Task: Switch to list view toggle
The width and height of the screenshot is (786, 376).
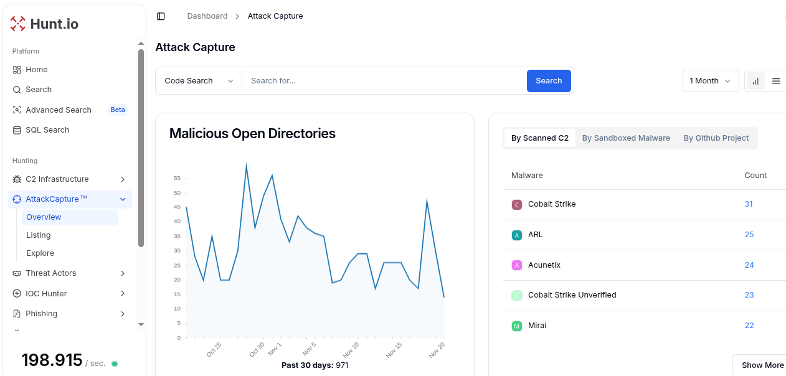Action: click(776, 81)
